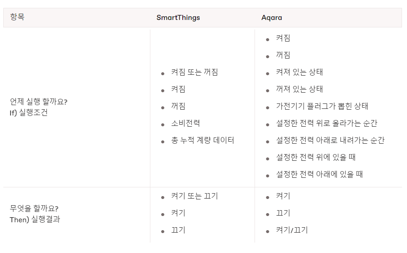
Task: Select the Then) 실행결과 text
Action: (35, 219)
